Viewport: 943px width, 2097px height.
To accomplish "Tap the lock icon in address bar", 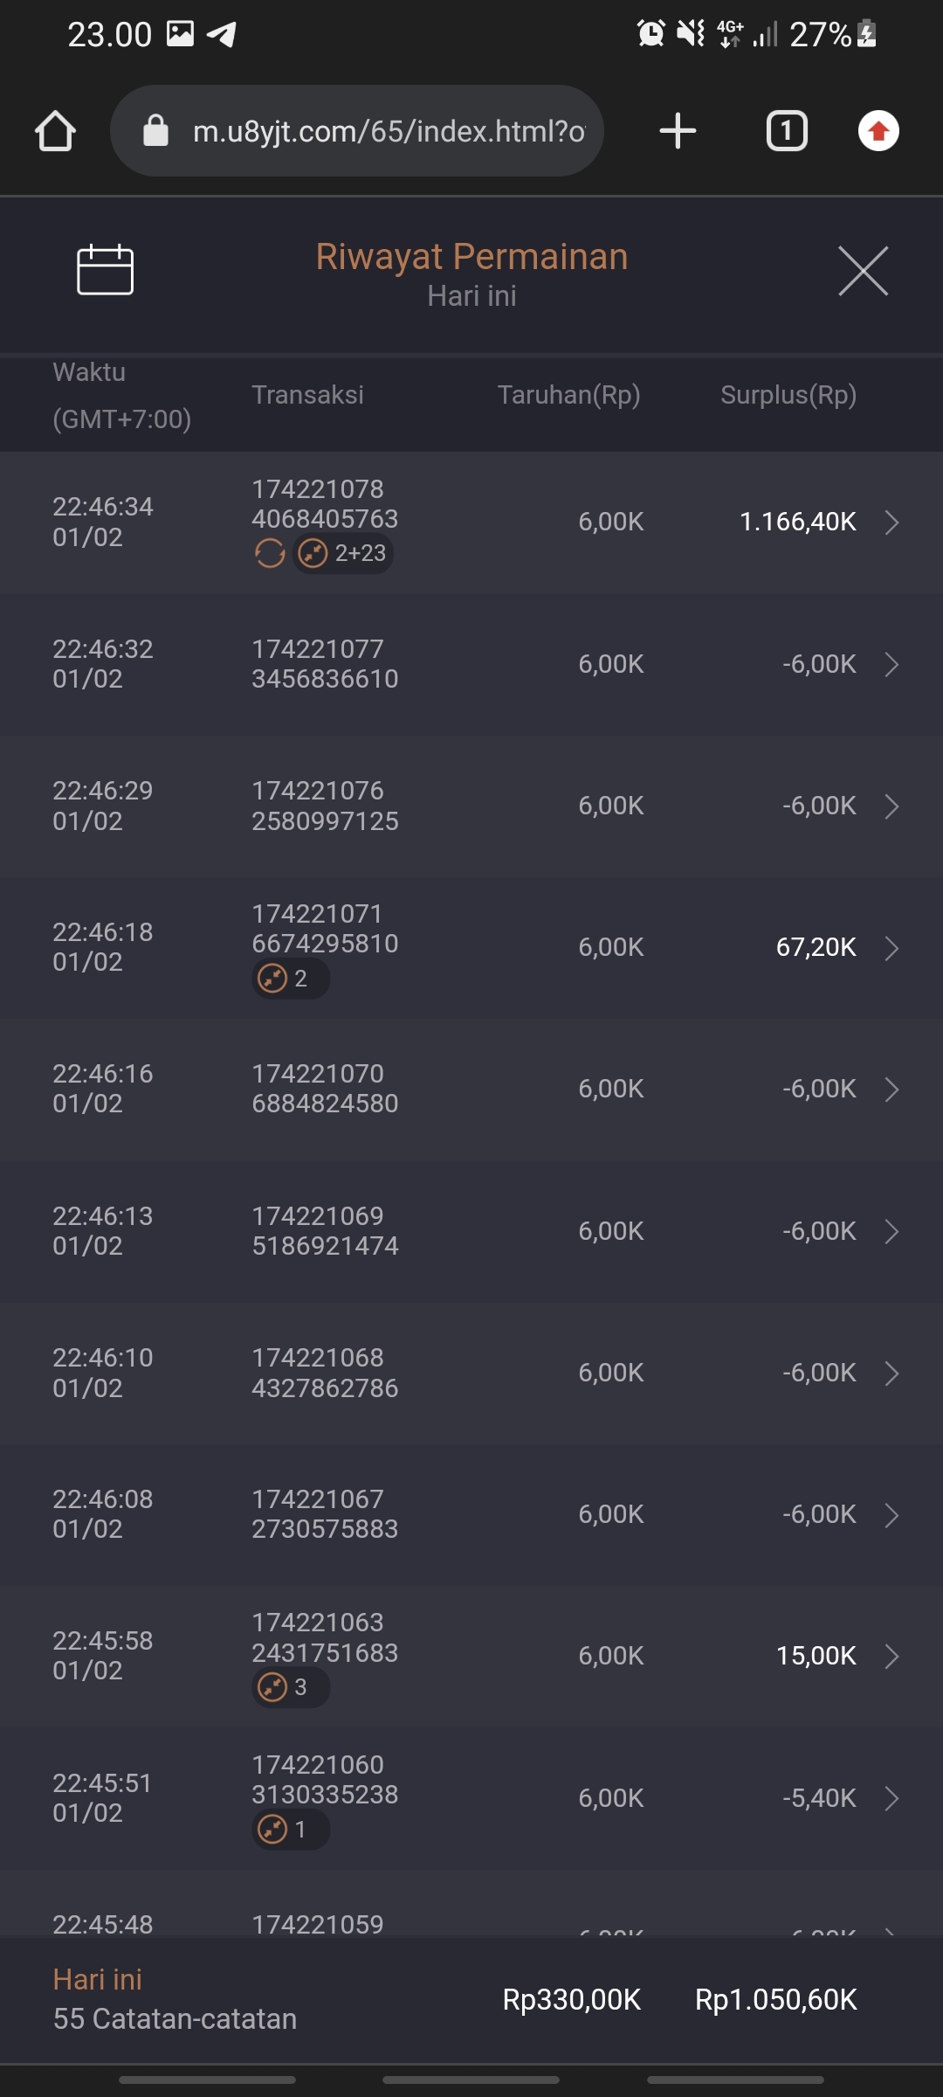I will coord(155,131).
